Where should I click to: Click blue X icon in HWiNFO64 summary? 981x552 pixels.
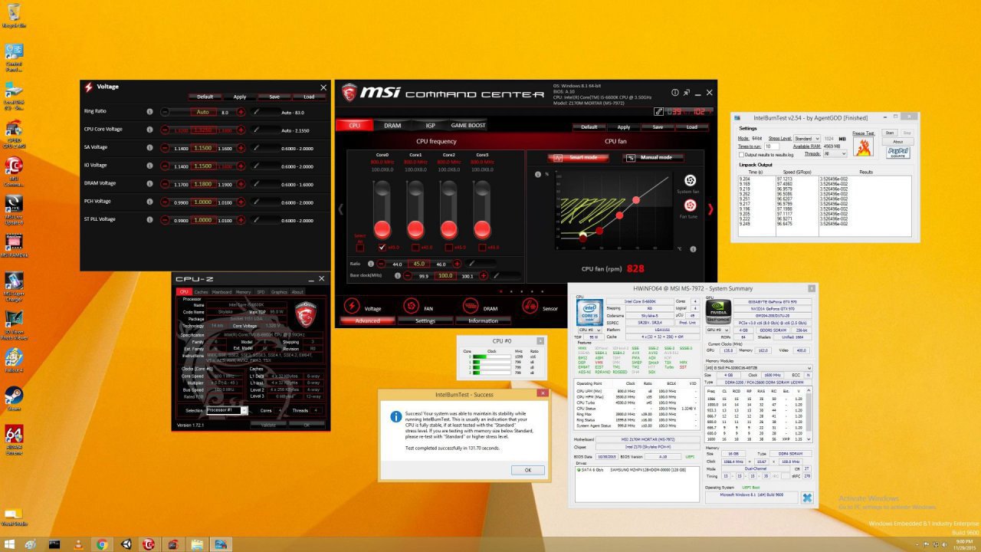pos(806,498)
